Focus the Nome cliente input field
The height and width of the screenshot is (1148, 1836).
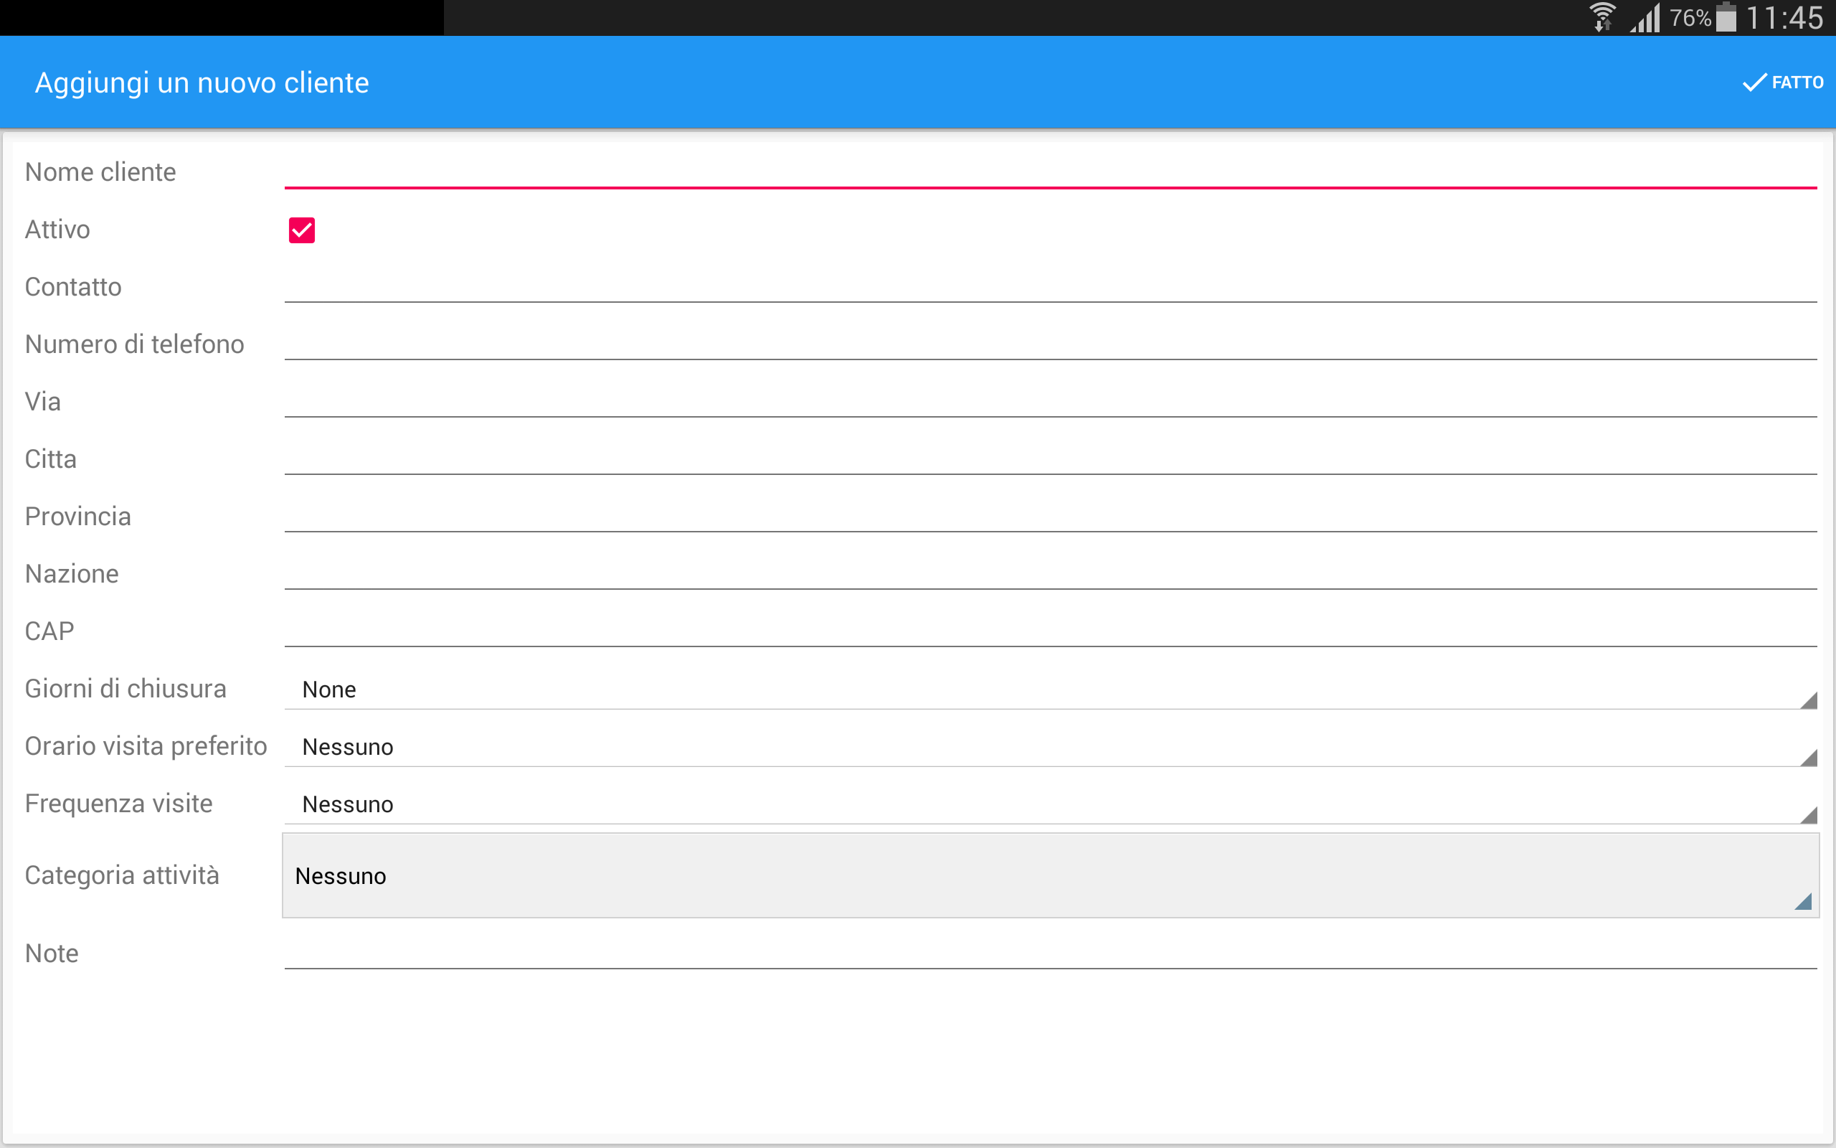tap(1051, 171)
